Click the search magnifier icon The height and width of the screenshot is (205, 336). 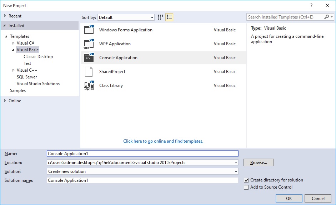coord(327,17)
